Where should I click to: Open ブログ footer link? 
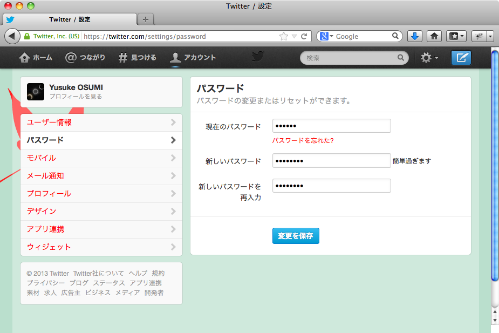pyautogui.click(x=79, y=283)
